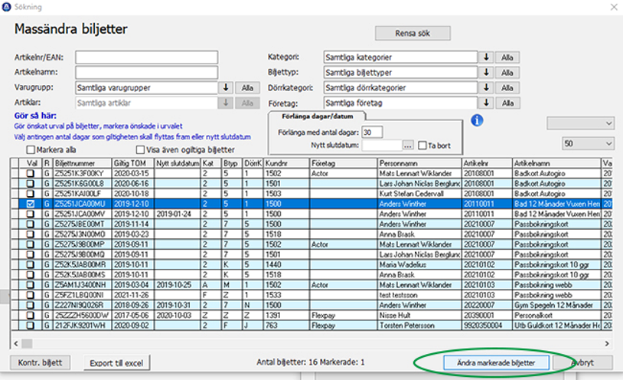Image resolution: width=623 pixels, height=380 pixels.
Task: Click the Artikelnamn input field
Action: click(147, 73)
